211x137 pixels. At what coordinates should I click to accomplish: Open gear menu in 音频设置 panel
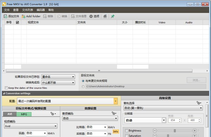tap(114, 113)
